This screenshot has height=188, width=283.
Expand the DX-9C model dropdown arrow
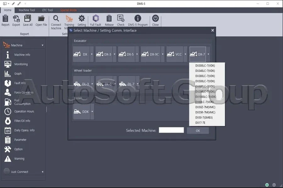(x=163, y=54)
